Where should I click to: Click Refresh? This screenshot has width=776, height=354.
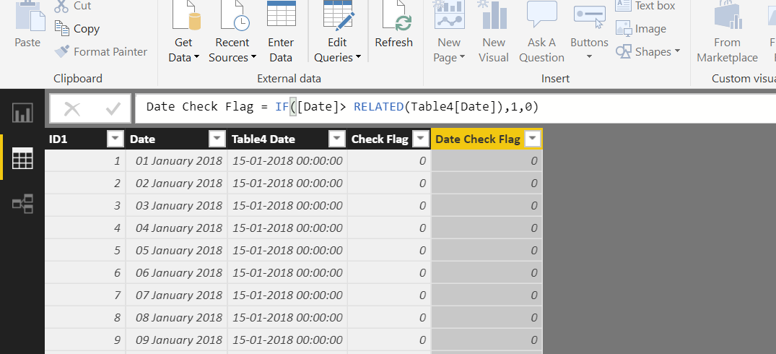394,25
